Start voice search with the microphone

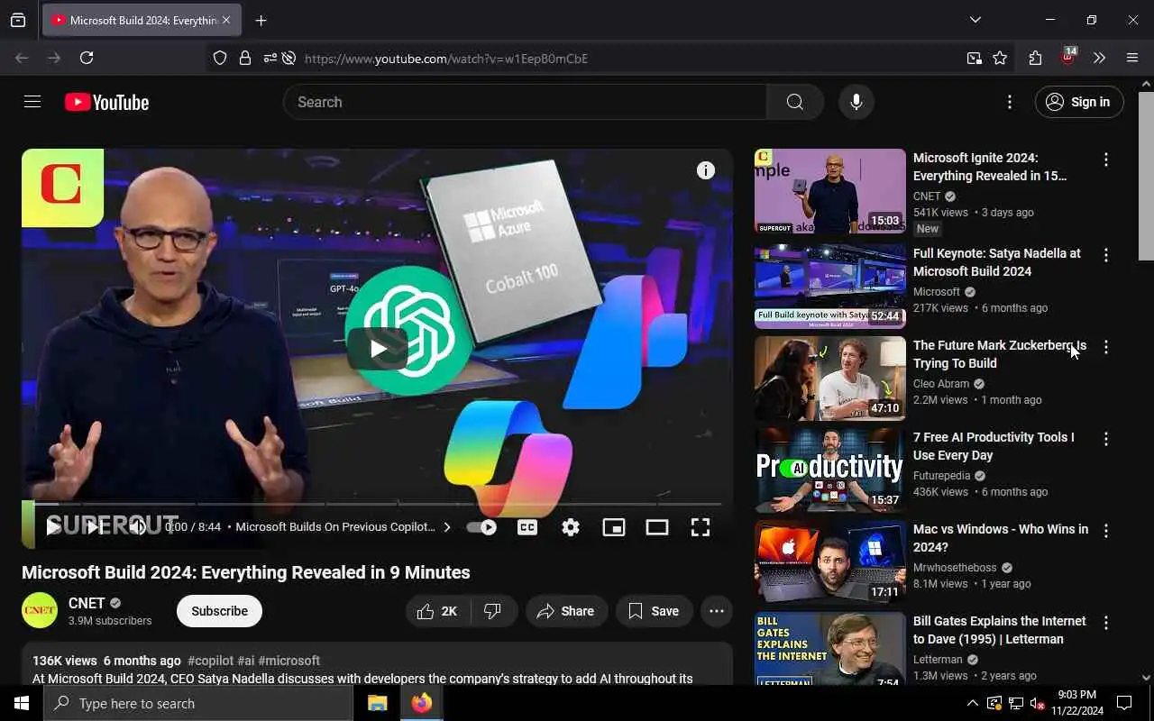[x=856, y=102]
